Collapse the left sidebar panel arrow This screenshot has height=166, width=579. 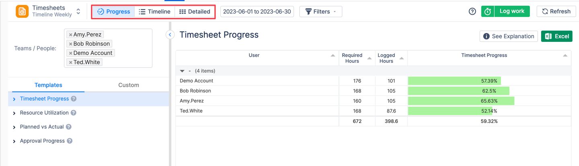(170, 35)
